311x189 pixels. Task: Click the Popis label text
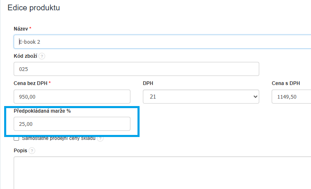click(x=20, y=151)
